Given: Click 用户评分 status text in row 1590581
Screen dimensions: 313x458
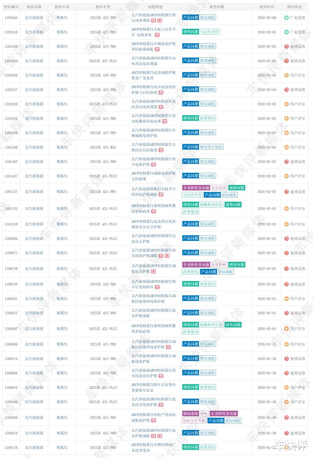Looking at the screenshot, I should pos(297,299).
